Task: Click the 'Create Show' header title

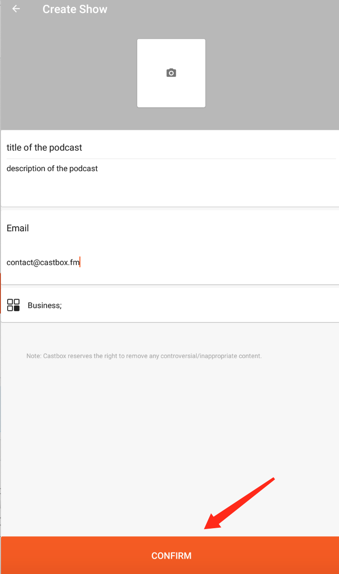Action: [75, 9]
